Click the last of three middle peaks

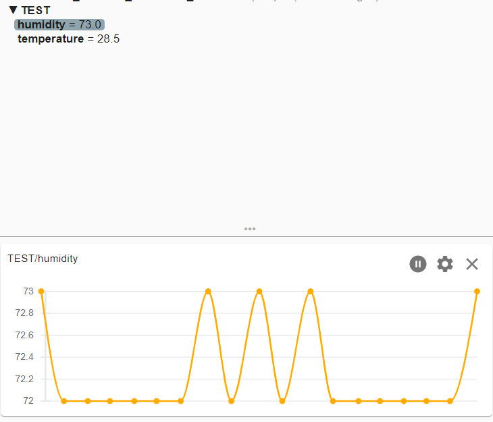(x=311, y=292)
